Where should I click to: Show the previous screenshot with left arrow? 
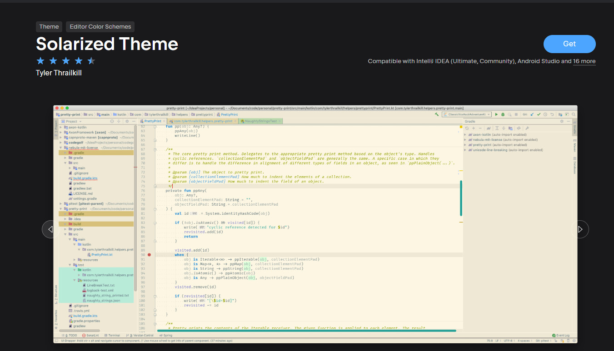[50, 229]
